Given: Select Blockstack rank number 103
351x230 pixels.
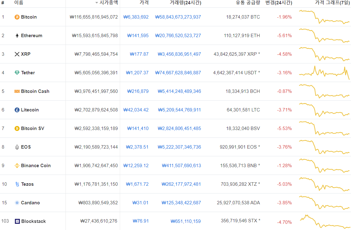Looking at the screenshot, I should pyautogui.click(x=5, y=221).
